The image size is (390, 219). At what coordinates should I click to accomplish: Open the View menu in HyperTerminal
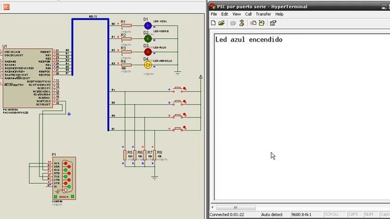pyautogui.click(x=236, y=14)
